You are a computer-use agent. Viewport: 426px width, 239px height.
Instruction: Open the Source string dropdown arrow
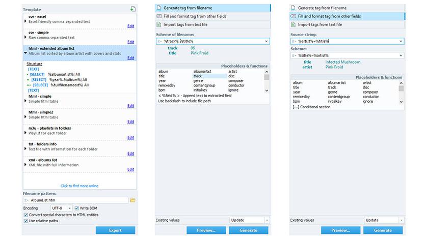(401, 41)
